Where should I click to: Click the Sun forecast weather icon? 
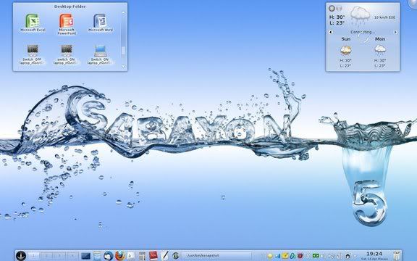[346, 50]
